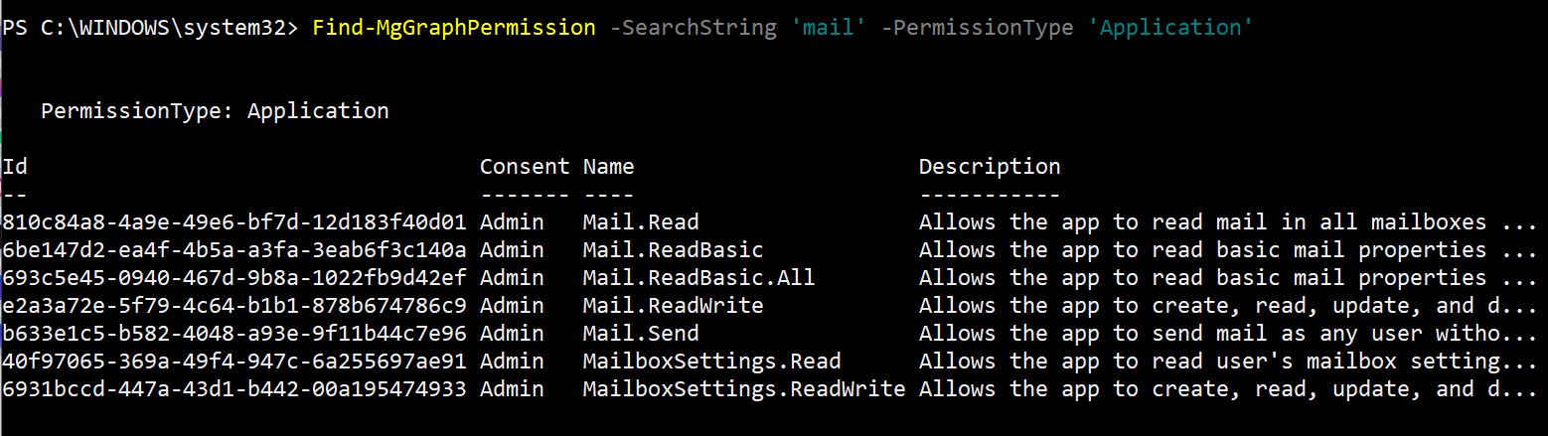Screen dimensions: 1548x436
Task: Click the Id starting with 810c84a8
Action: click(x=234, y=222)
